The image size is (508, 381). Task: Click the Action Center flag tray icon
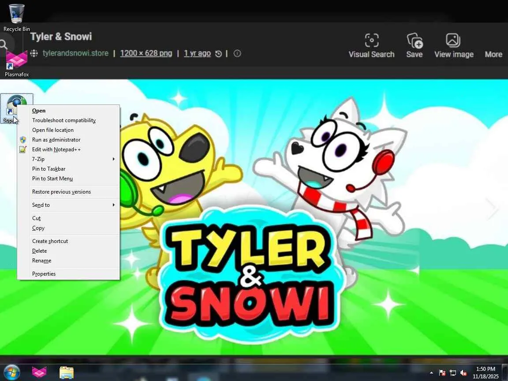tap(442, 373)
